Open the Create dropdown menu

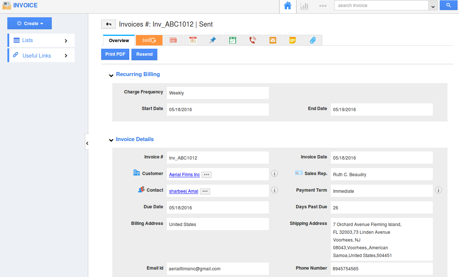[x=30, y=23]
